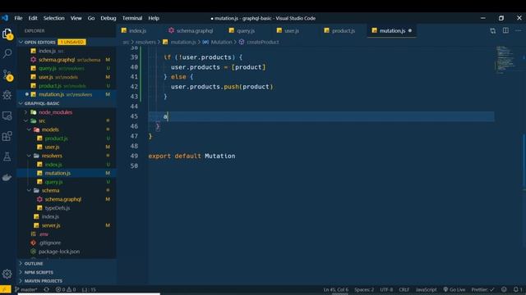Click the Mutation breadcrumb item
This screenshot has width=526, height=295.
[x=221, y=42]
